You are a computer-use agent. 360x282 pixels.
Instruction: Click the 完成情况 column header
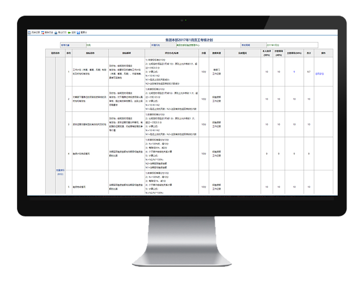coord(243,53)
